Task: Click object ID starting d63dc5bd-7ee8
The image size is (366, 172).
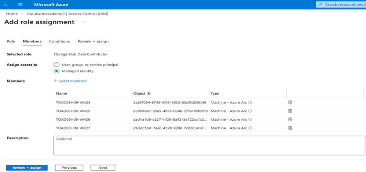Action: (170, 128)
